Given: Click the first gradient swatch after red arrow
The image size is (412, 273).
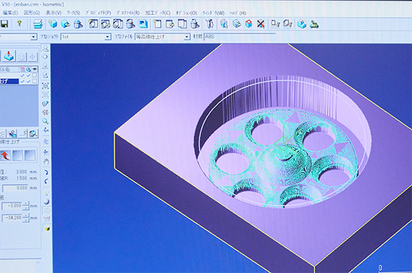Looking at the screenshot, I should (18, 156).
